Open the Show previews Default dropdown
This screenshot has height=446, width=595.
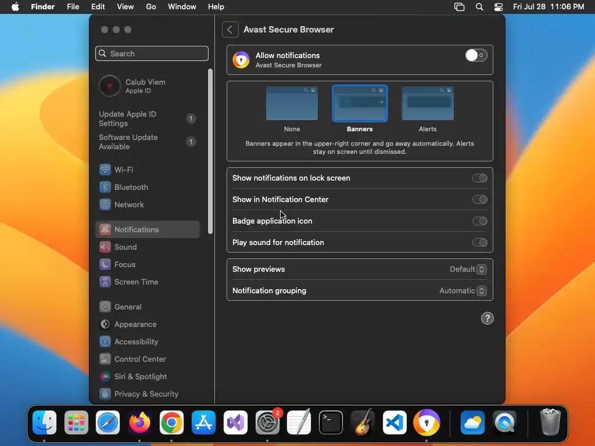pyautogui.click(x=468, y=269)
